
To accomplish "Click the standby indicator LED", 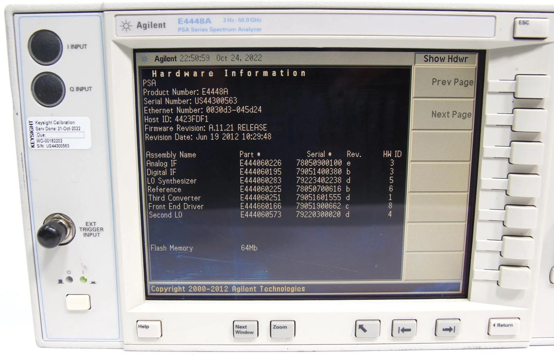I will 69,279.
